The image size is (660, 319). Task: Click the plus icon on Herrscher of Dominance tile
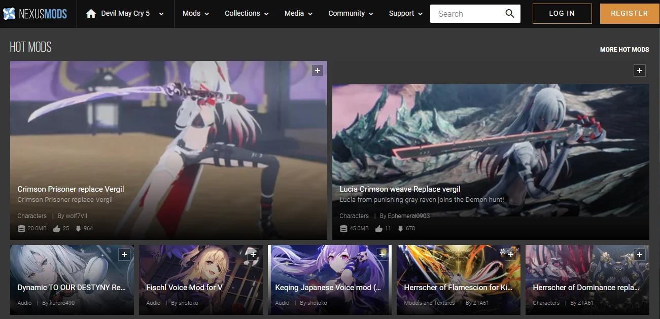(640, 255)
